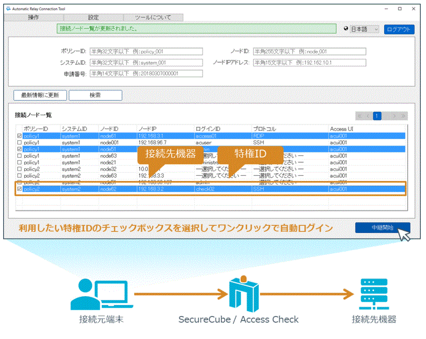Click the globe language icon
Viewport: 426px width, 339px height.
tap(346, 29)
